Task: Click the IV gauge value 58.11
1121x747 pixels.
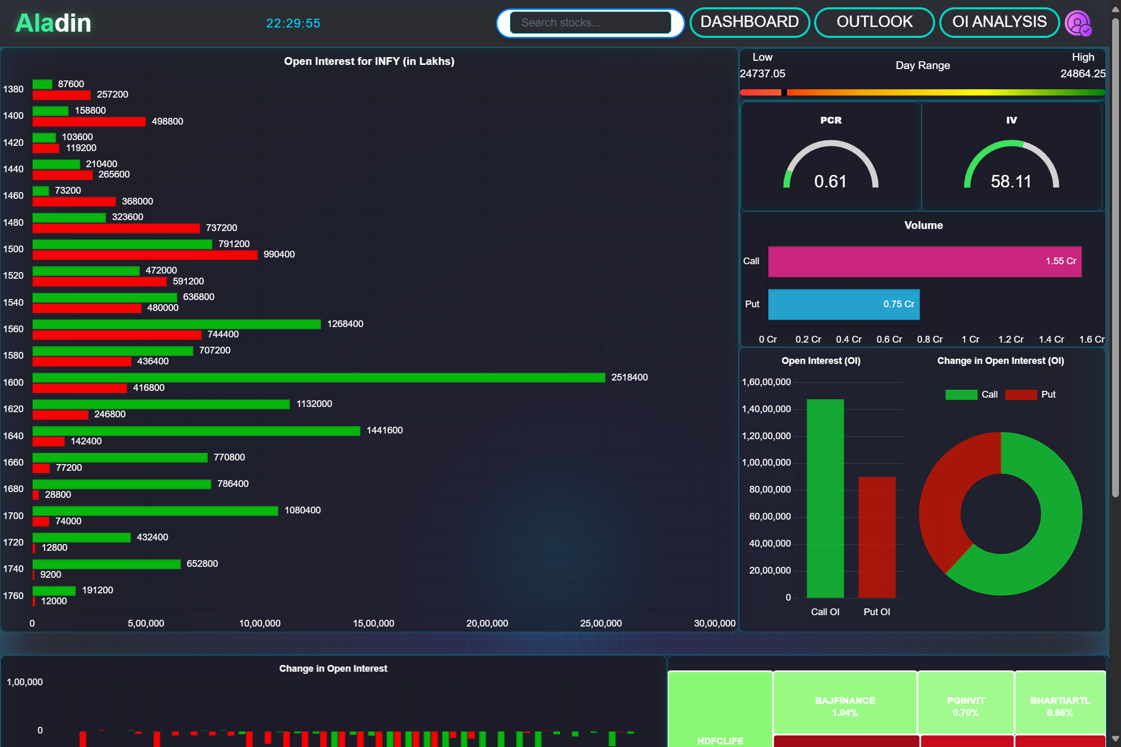Action: [x=1011, y=182]
